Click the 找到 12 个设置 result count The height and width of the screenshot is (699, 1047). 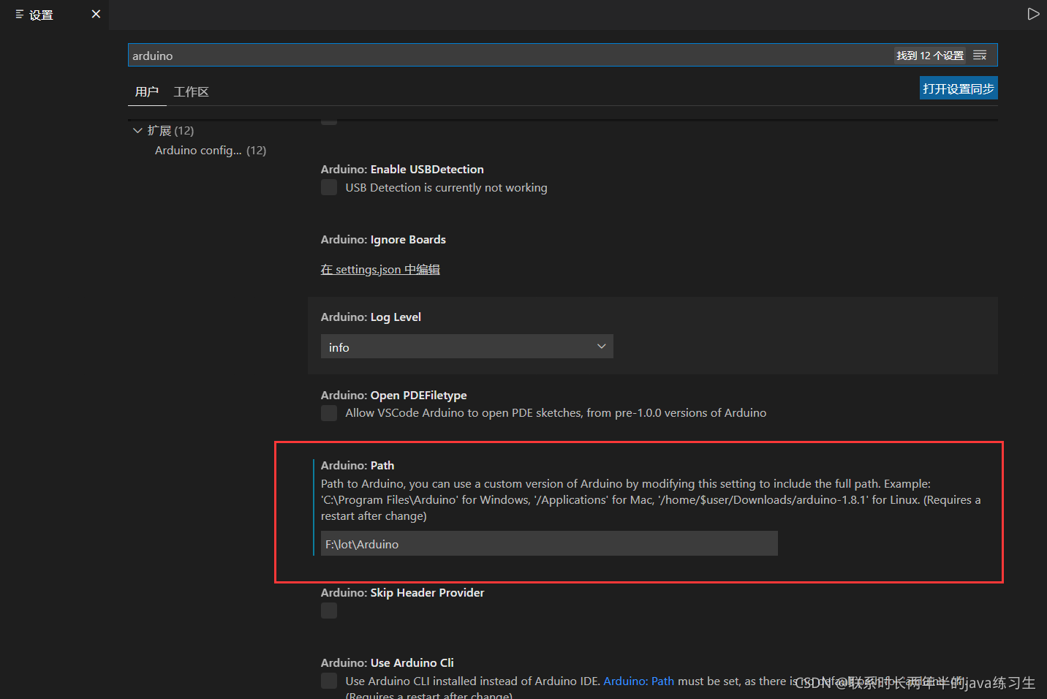click(x=930, y=56)
